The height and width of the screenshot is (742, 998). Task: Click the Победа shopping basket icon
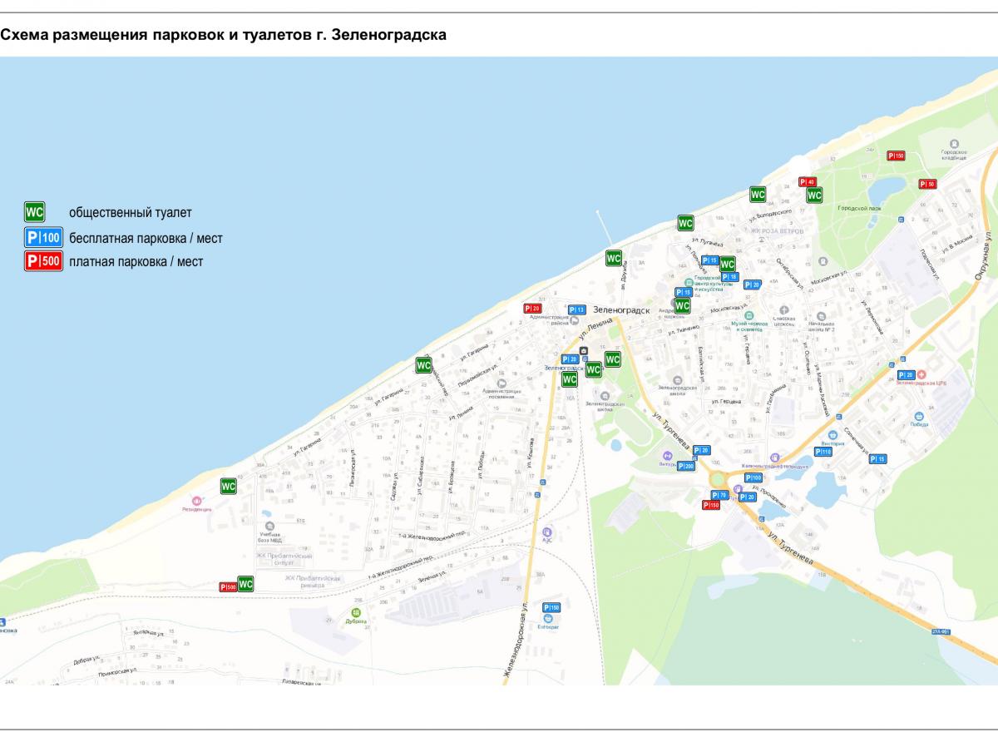(x=919, y=415)
